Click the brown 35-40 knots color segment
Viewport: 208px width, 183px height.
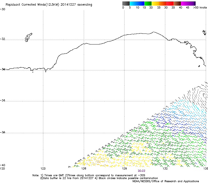pyautogui.click(x=177, y=3)
